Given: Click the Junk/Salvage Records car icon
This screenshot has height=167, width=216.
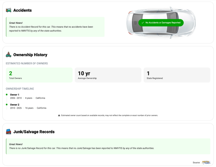Looking at the screenshot, I should click(x=8, y=132).
